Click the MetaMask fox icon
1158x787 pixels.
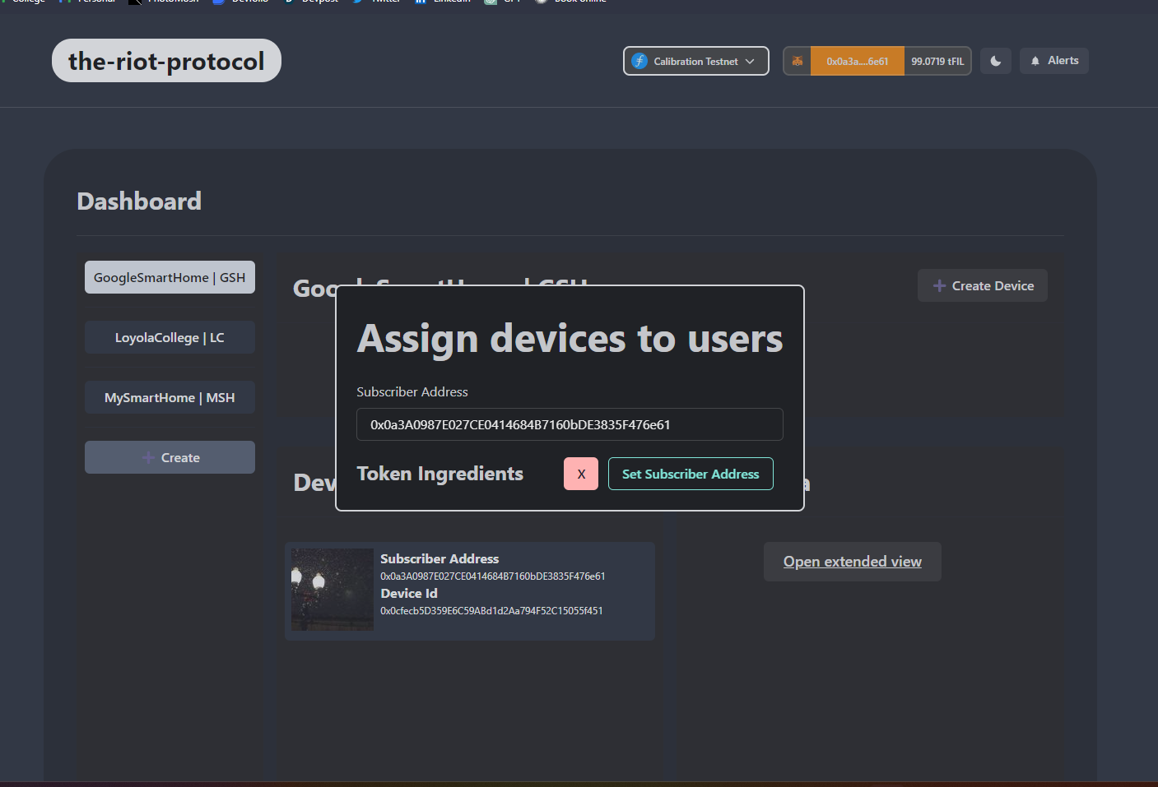pyautogui.click(x=797, y=60)
